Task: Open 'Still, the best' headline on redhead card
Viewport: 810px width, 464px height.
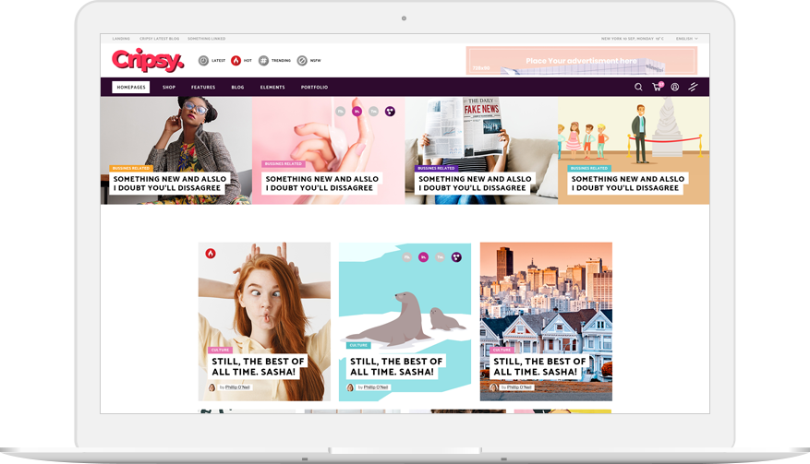Action: coord(258,366)
